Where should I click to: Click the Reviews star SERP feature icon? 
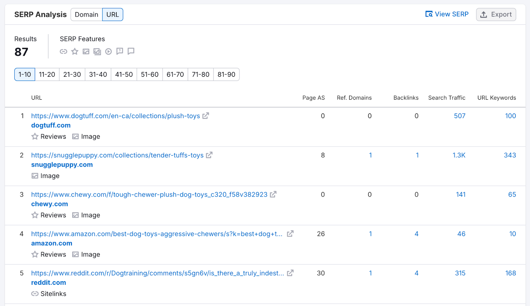pyautogui.click(x=75, y=51)
